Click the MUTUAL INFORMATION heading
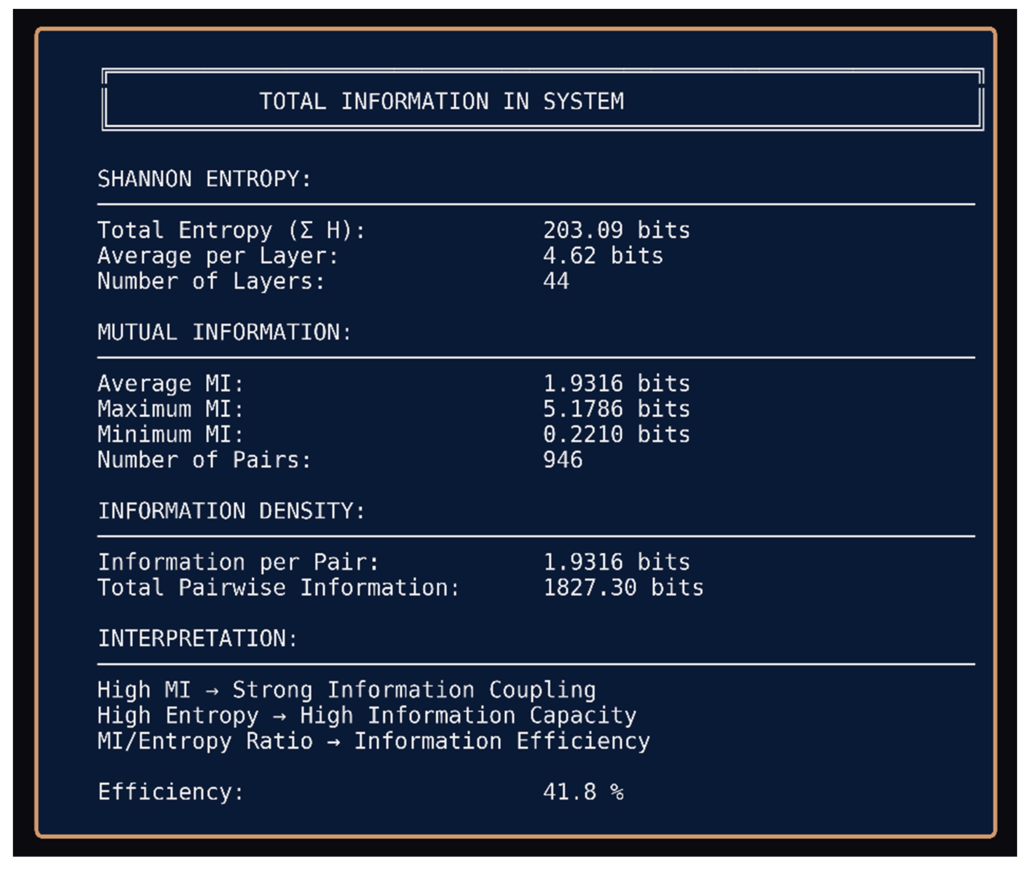 click(224, 332)
